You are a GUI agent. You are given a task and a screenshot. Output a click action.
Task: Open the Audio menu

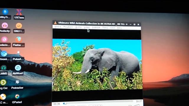coord(78,27)
